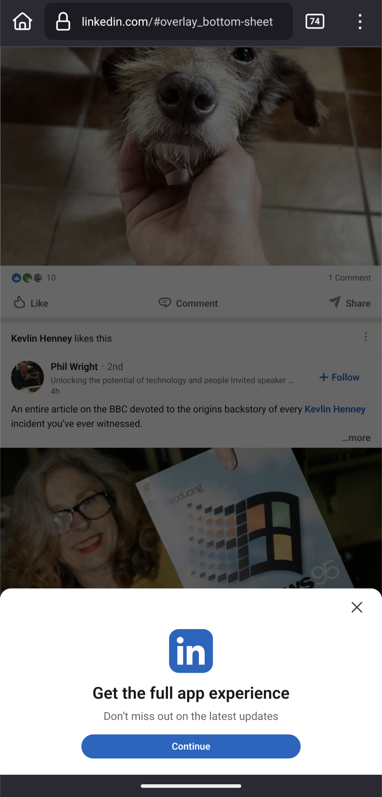This screenshot has width=382, height=797.
Task: Click the Continue button
Action: pos(191,746)
